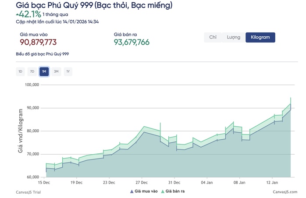Toggle the Giá bán ra legend label
Screen dimensions: 306x198
pyautogui.click(x=176, y=191)
